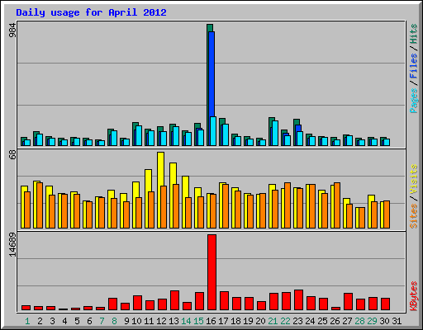
Task: Click the yellow 'Visits' legend label
Action: 414,180
